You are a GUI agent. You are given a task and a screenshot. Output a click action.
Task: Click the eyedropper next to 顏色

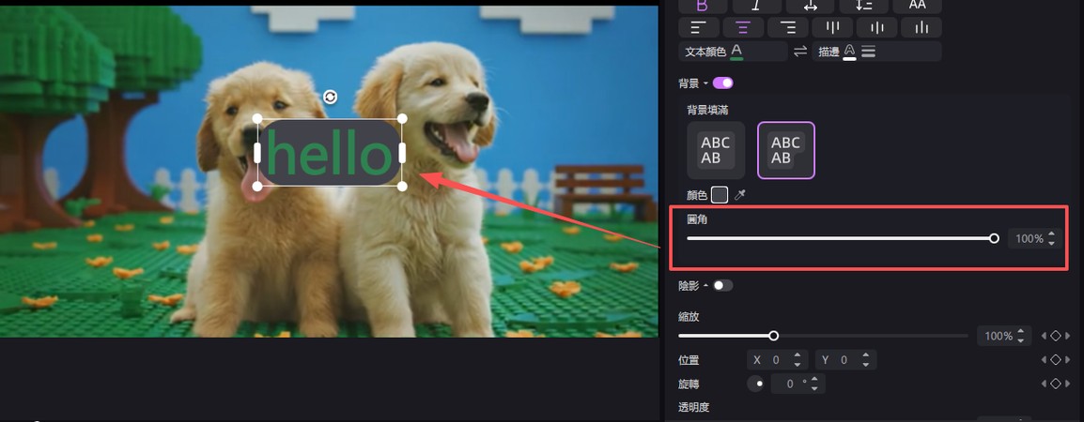(740, 195)
